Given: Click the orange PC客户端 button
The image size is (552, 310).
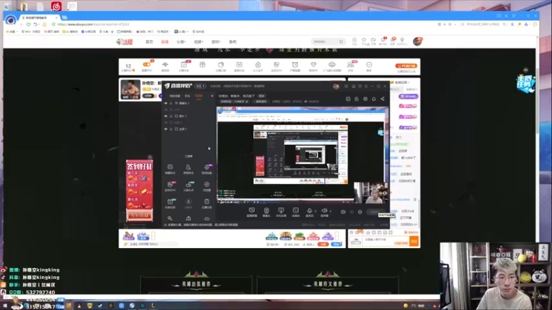Looking at the screenshot, I should pos(406,65).
